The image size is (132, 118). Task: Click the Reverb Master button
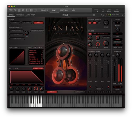(x=106, y=38)
